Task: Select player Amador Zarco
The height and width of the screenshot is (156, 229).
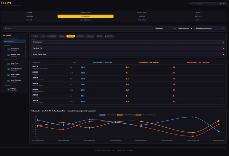Action: pos(15,55)
